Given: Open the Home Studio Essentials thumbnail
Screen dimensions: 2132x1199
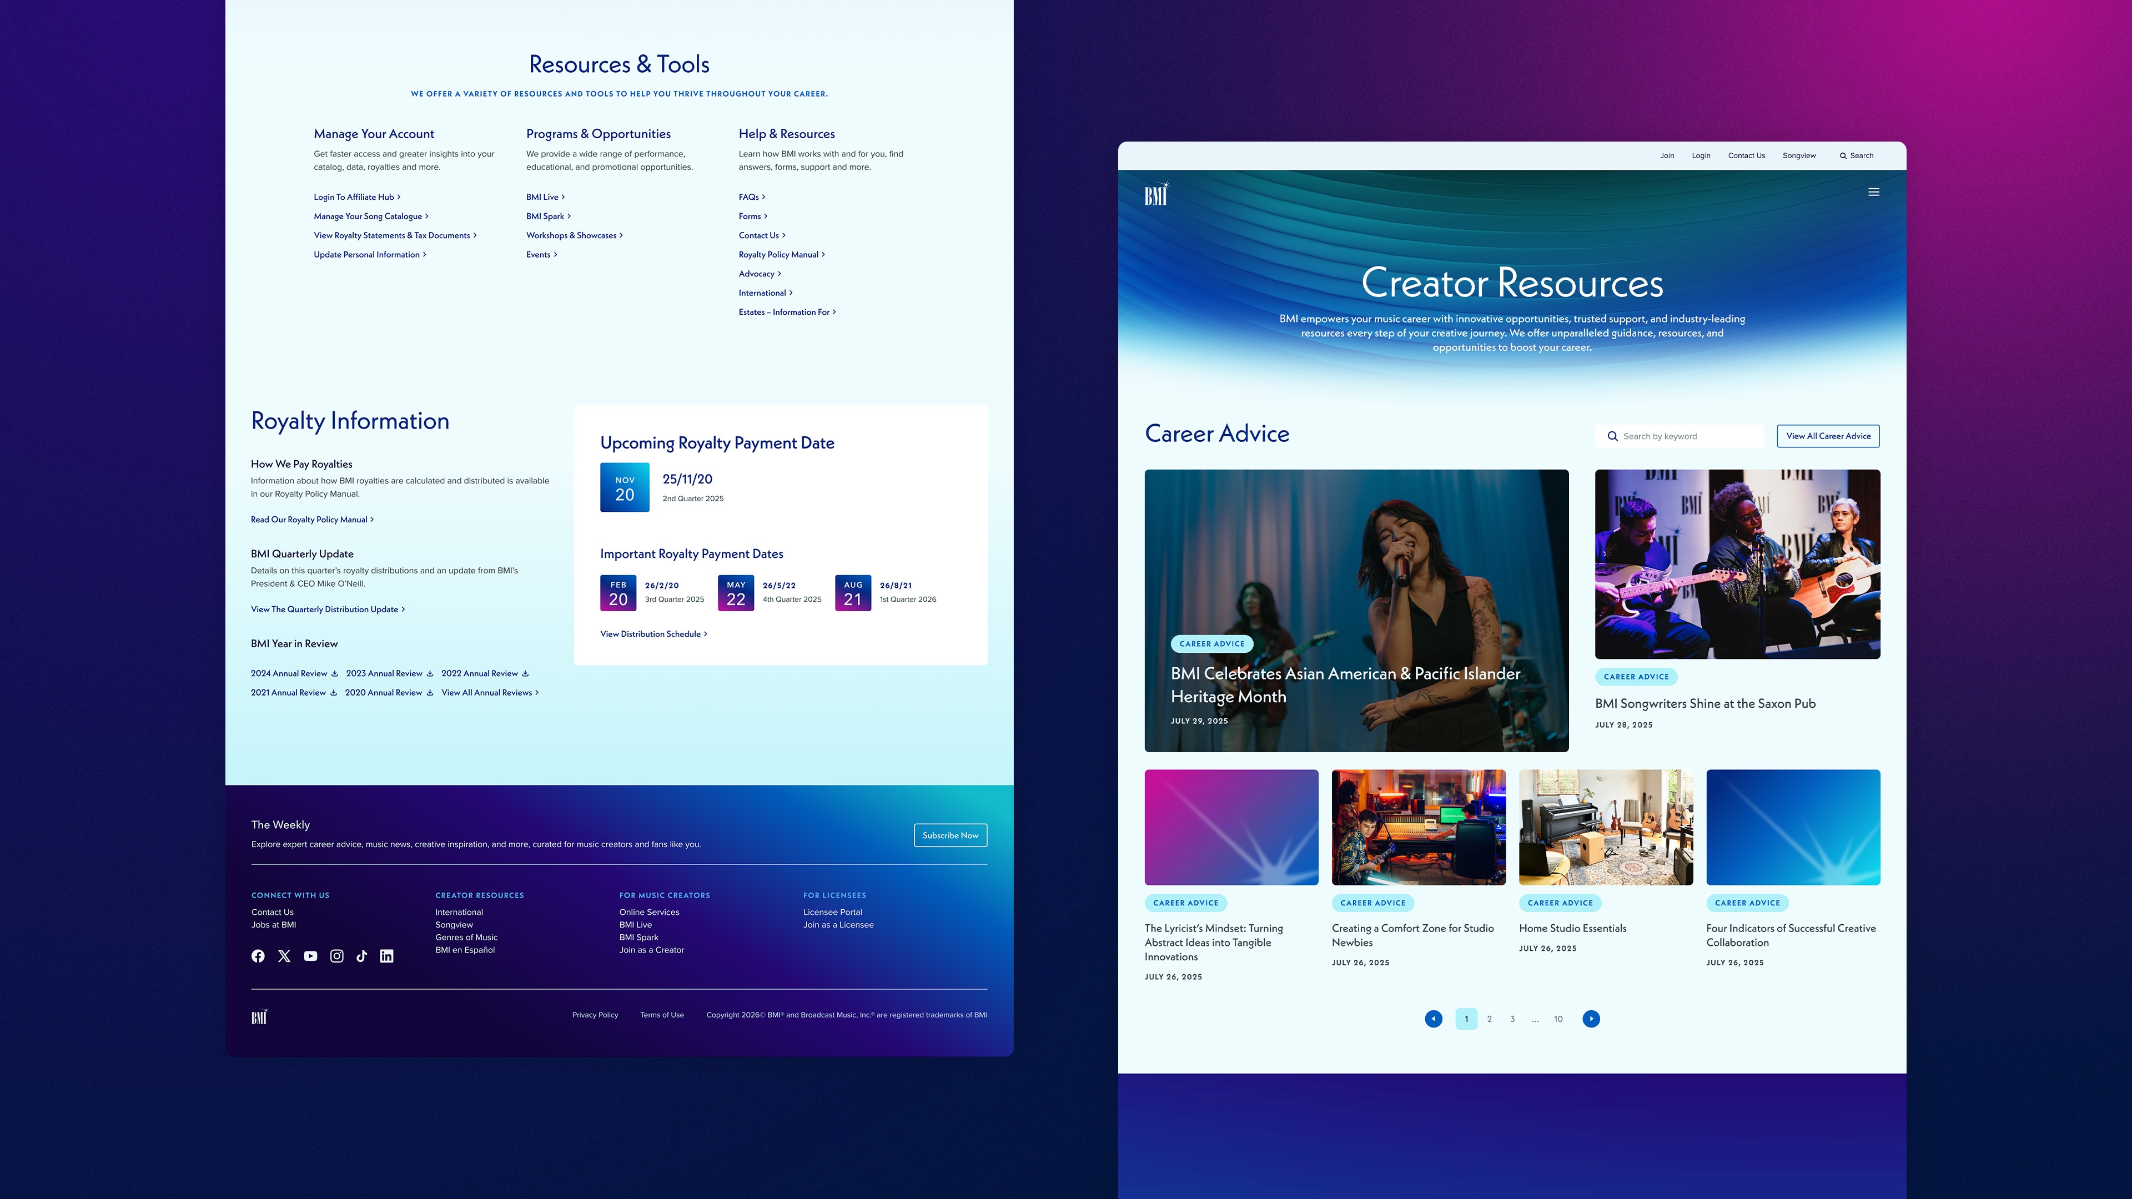Looking at the screenshot, I should coord(1606,828).
